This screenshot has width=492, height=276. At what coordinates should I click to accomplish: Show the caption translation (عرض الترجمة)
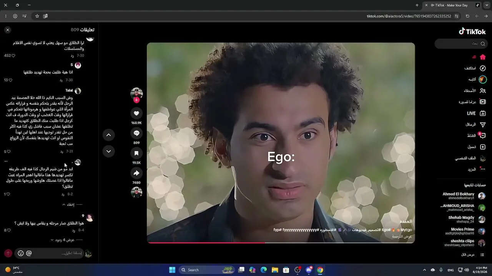click(x=402, y=237)
